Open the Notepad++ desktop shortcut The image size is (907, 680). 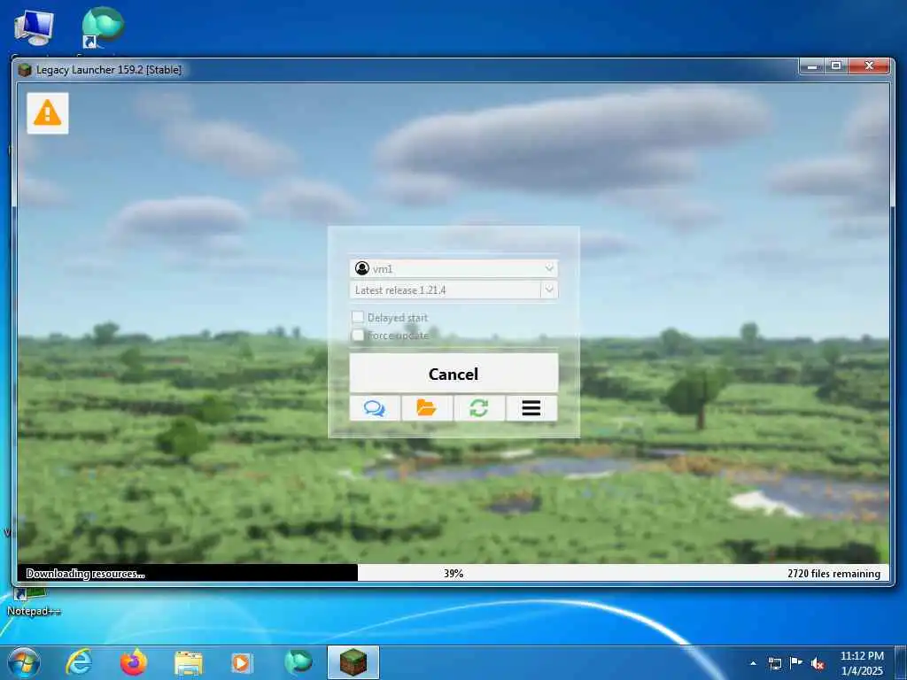pos(34,602)
